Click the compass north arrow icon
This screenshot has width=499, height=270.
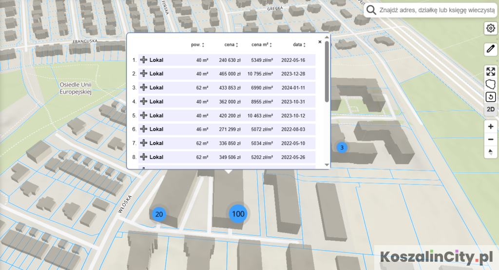tap(490, 153)
